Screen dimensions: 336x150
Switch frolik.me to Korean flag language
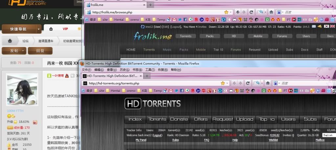coord(326,26)
